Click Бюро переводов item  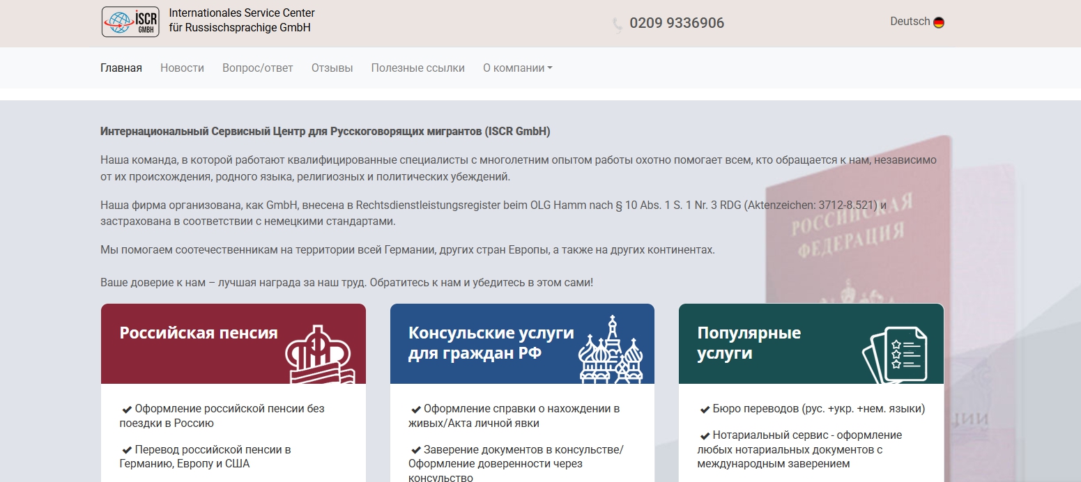pyautogui.click(x=812, y=409)
